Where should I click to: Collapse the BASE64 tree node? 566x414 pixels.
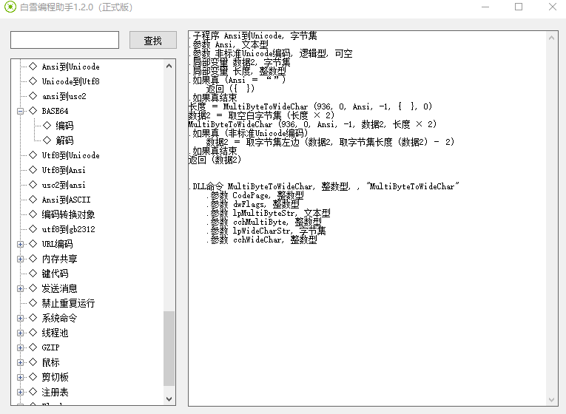click(x=21, y=111)
